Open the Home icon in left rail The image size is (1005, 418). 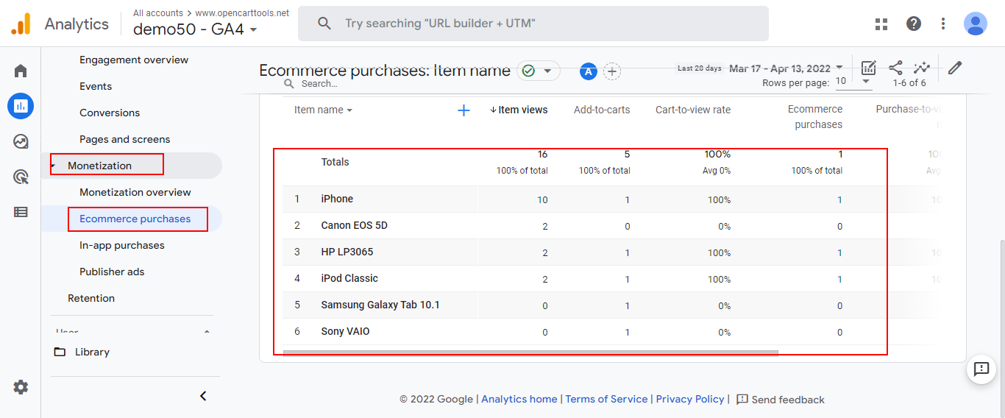point(21,71)
